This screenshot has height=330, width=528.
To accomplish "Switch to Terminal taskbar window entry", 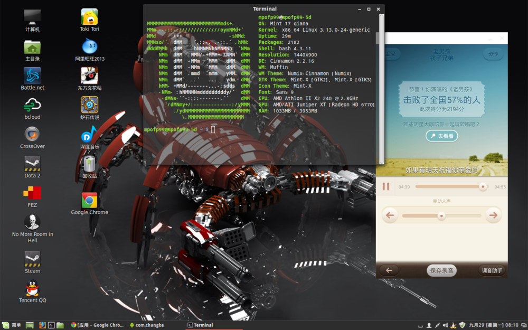I will click(x=214, y=325).
